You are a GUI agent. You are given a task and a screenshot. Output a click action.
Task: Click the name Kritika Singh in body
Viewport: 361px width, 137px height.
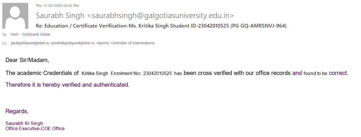[95, 73]
